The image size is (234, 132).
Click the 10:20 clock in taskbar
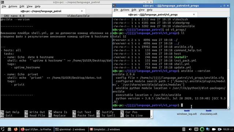(x=226, y=129)
